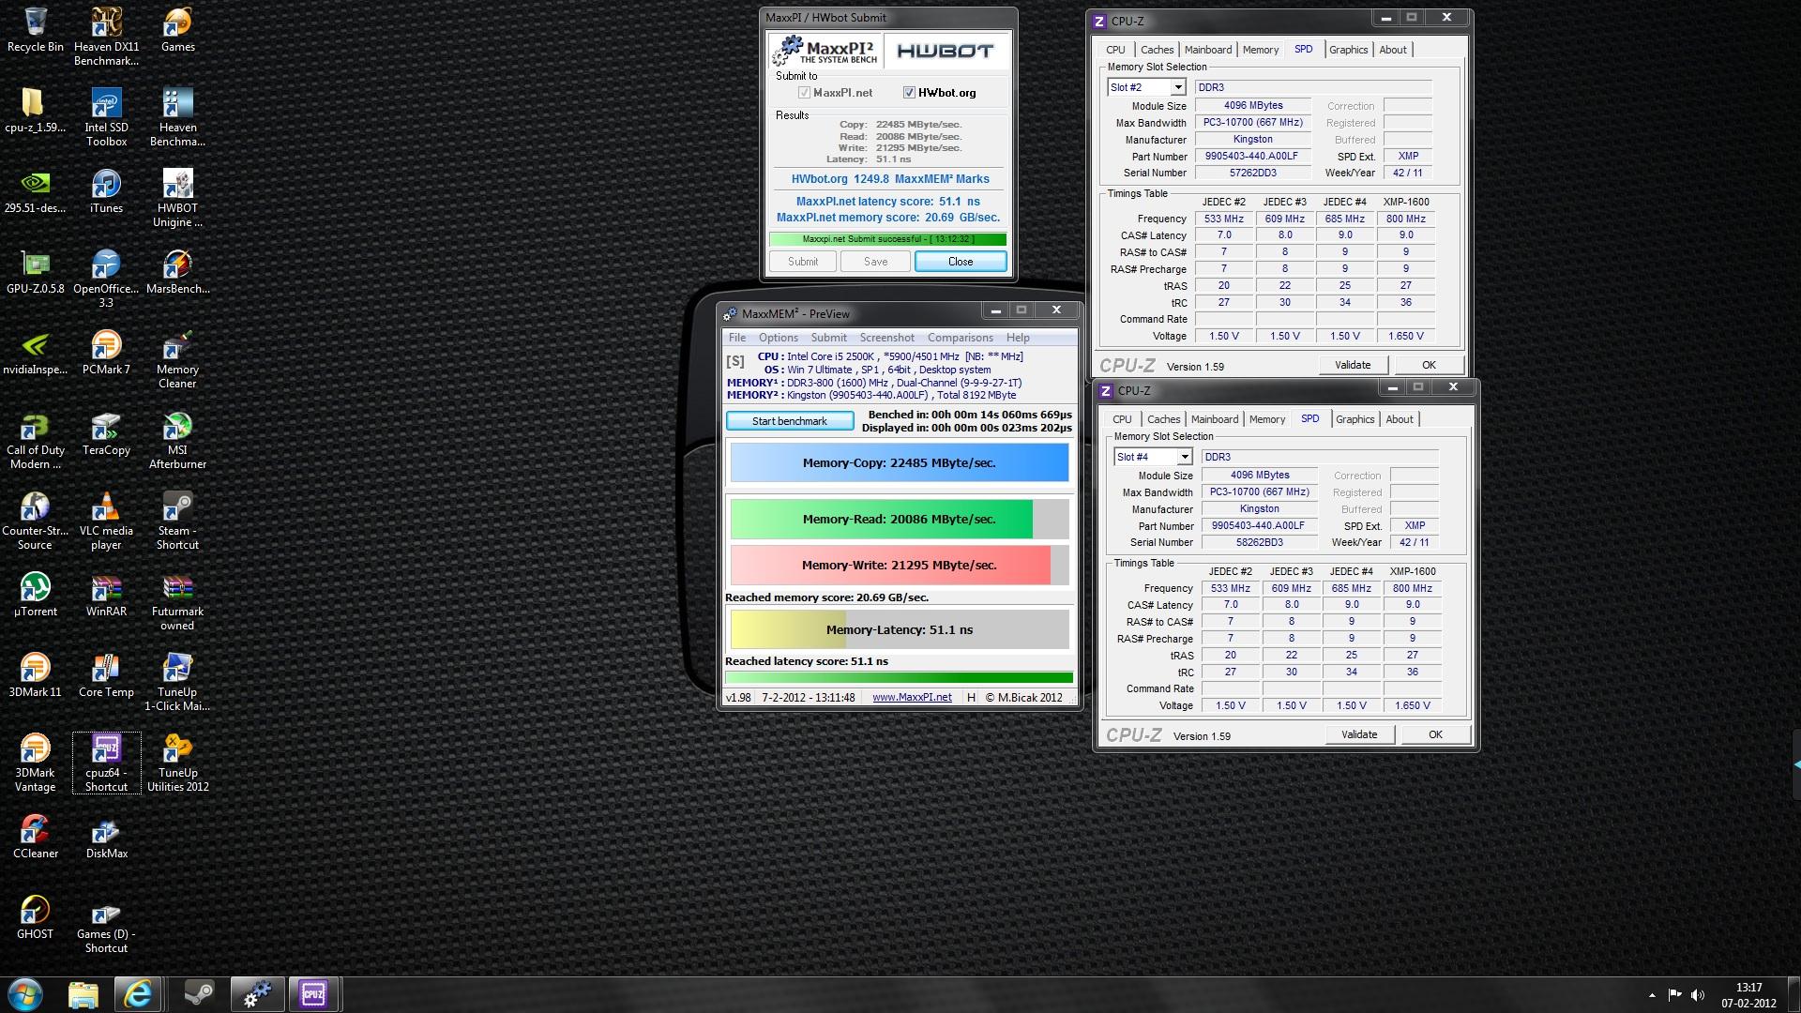This screenshot has width=1801, height=1013.
Task: Click the Memory-Write red result bar
Action: [x=900, y=565]
